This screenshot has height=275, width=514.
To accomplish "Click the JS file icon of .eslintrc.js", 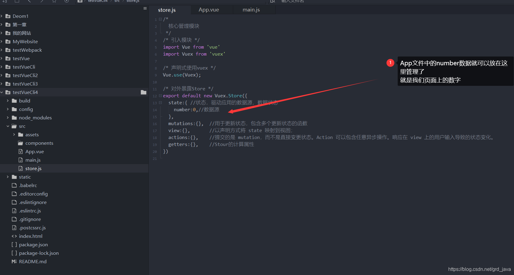I will click(14, 211).
